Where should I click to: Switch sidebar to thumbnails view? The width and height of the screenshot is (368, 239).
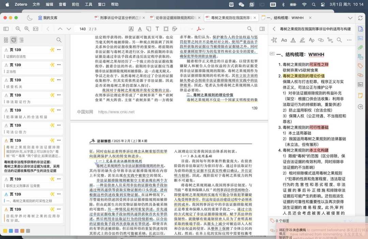click(6, 40)
